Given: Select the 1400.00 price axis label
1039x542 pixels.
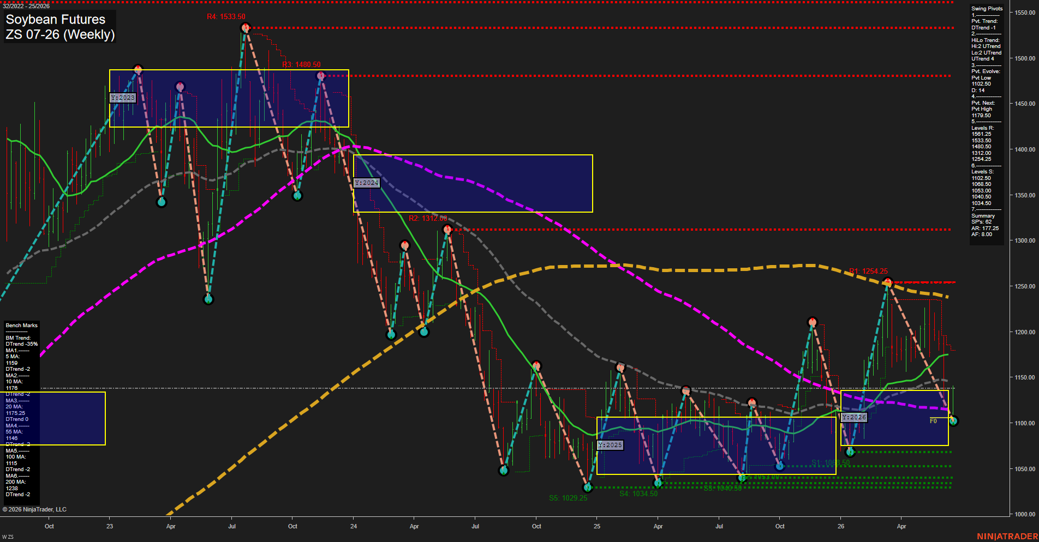Looking at the screenshot, I should pos(1025,149).
